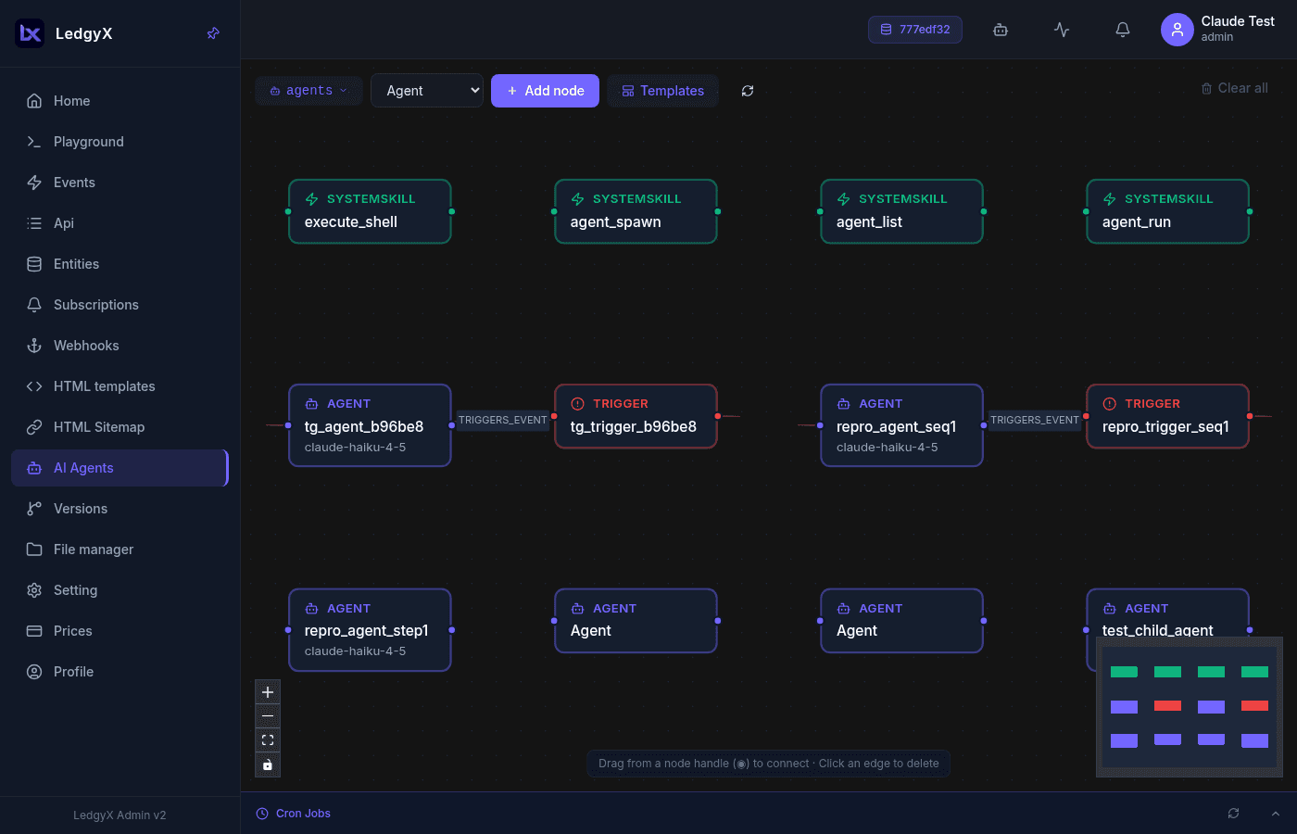
Task: Select the agent_spawn node
Action: [636, 211]
